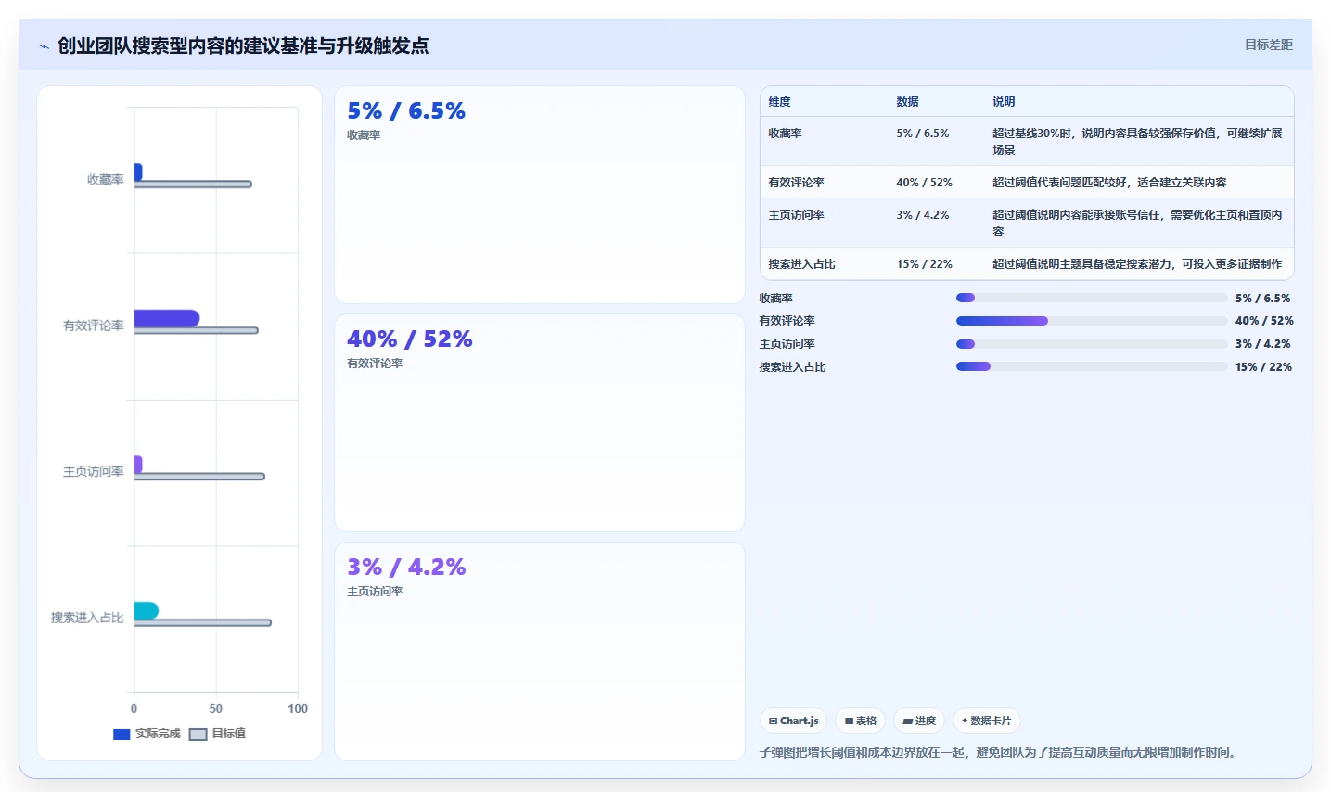Select the 数据卡片 tag chip
The width and height of the screenshot is (1331, 792).
987,721
